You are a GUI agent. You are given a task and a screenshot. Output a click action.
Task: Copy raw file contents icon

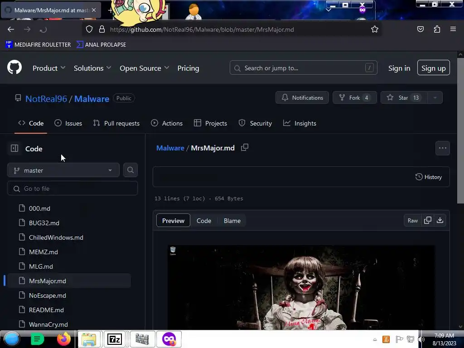(428, 221)
